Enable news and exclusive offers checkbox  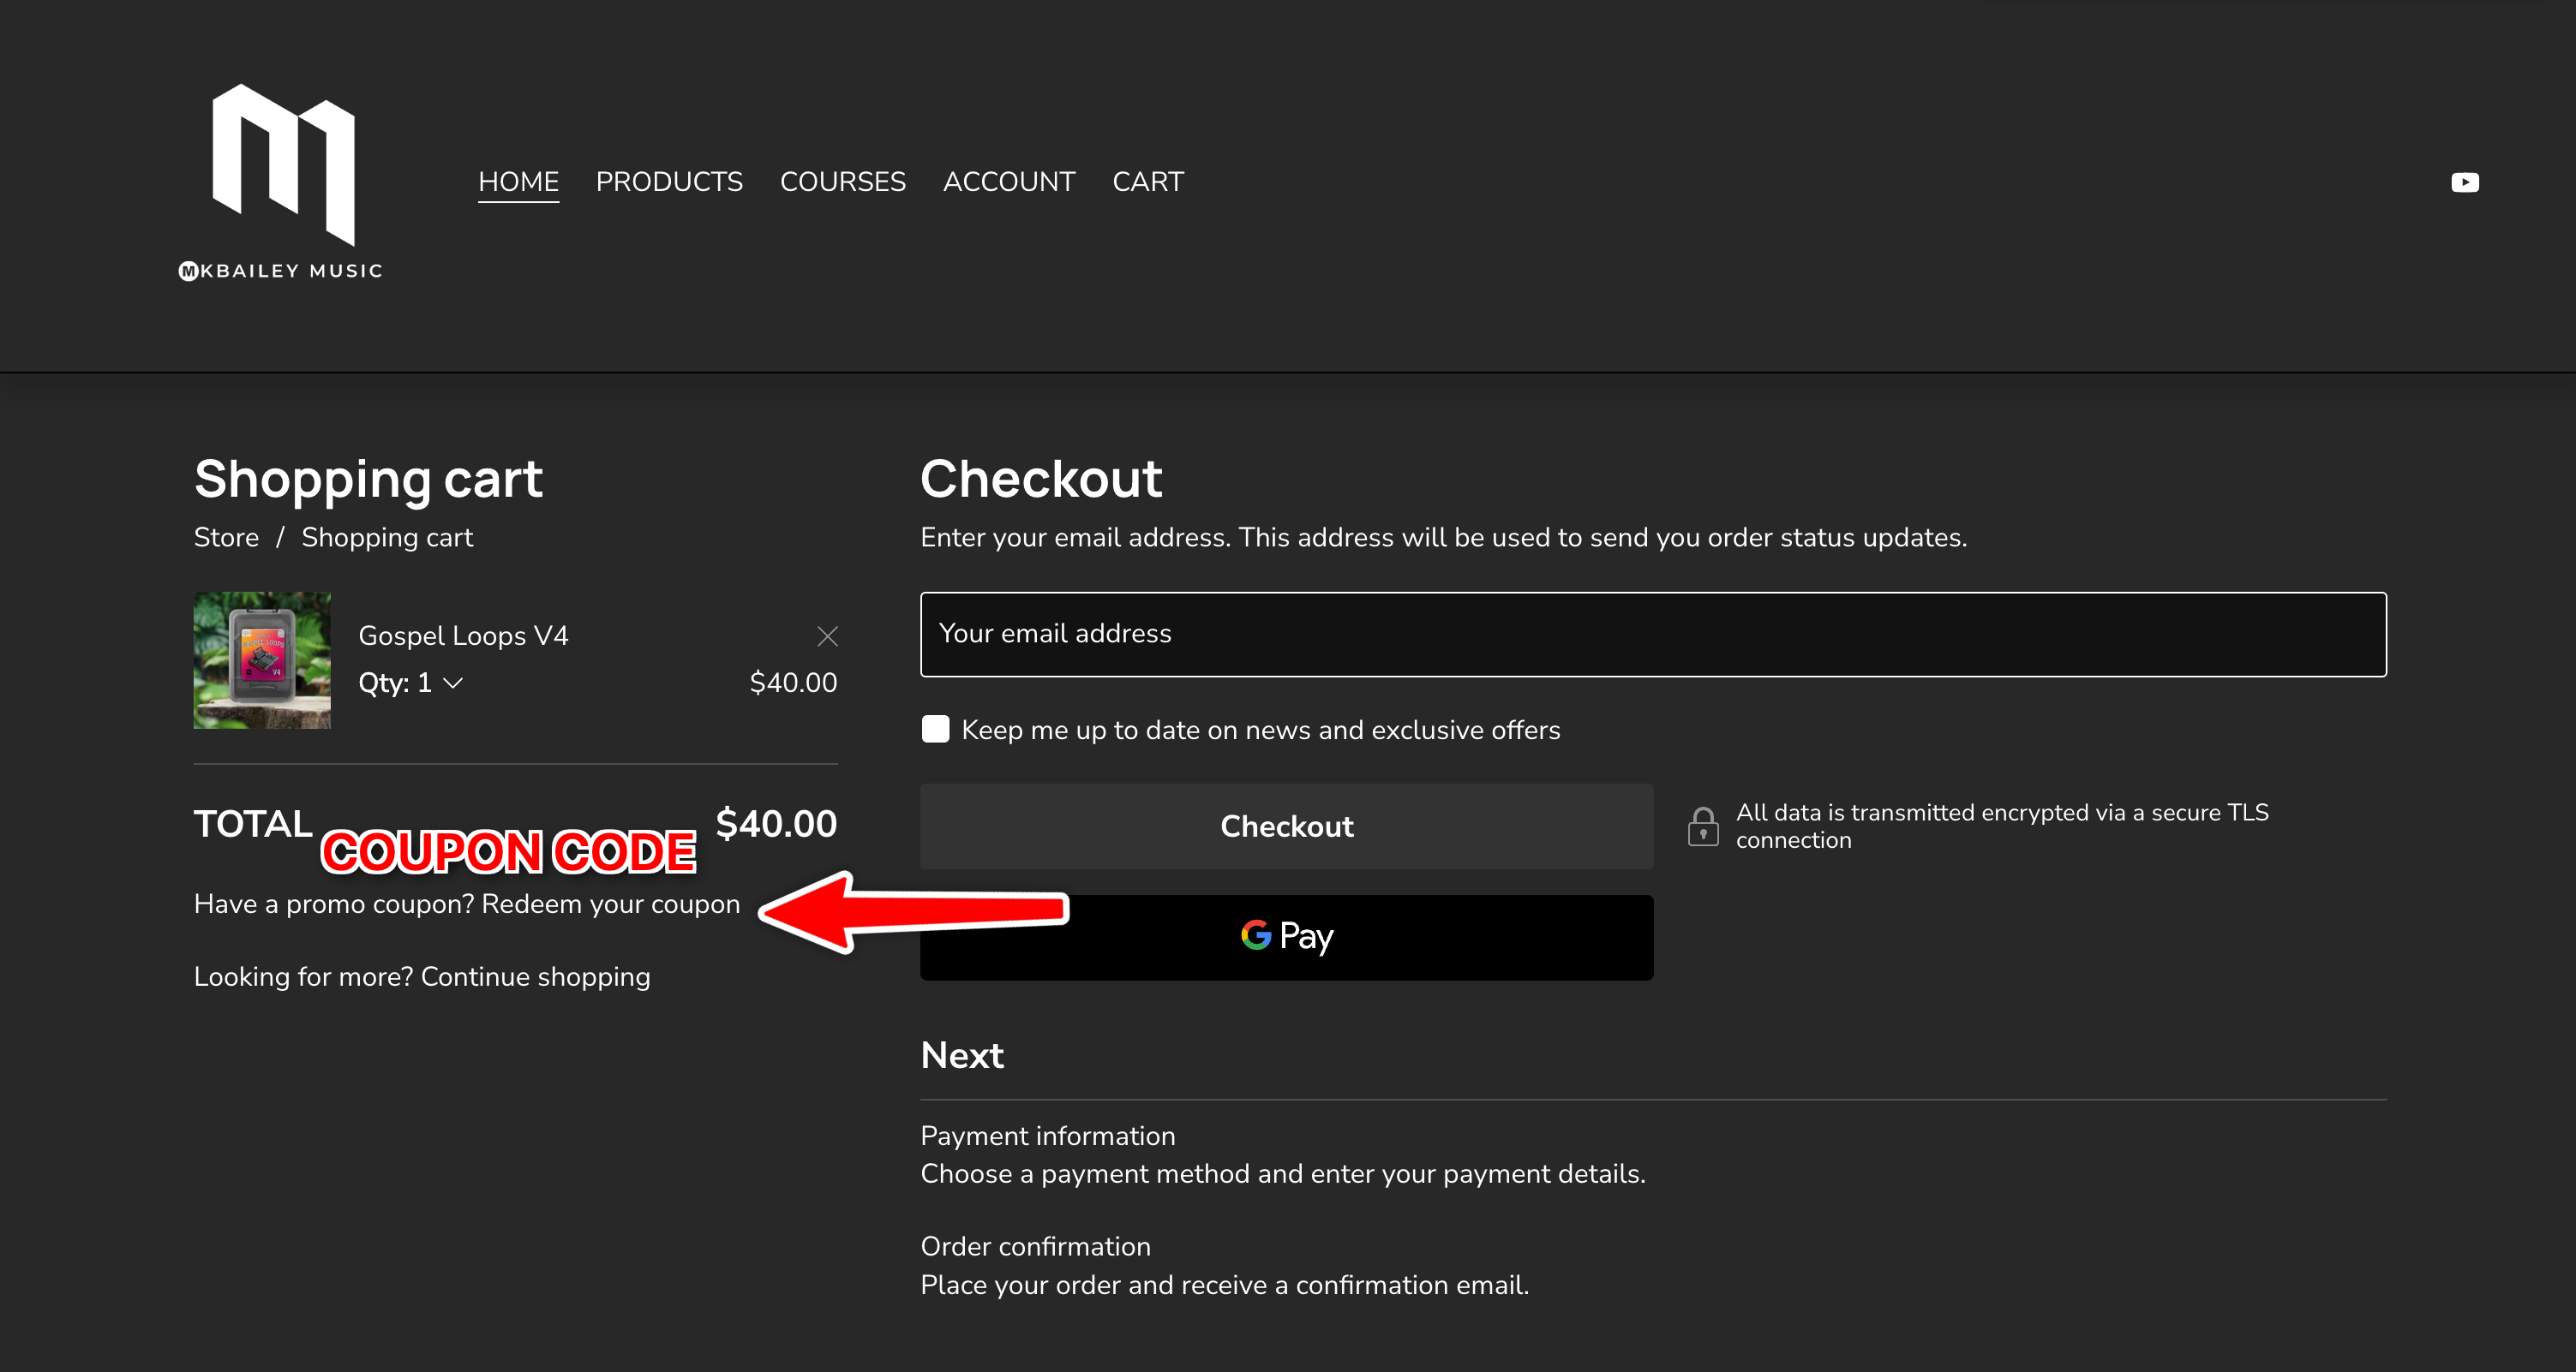pyautogui.click(x=935, y=730)
